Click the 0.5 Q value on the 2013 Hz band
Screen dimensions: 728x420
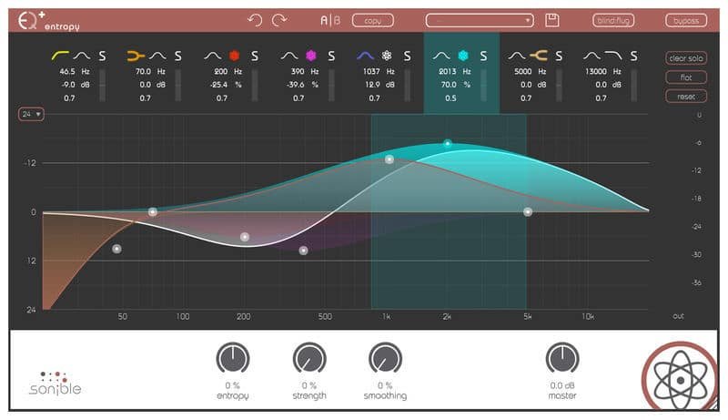coord(450,98)
